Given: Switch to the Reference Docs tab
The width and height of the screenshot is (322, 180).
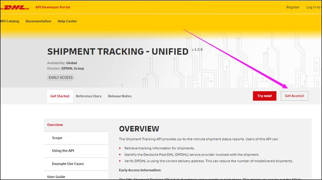Looking at the screenshot, I should pos(89,96).
